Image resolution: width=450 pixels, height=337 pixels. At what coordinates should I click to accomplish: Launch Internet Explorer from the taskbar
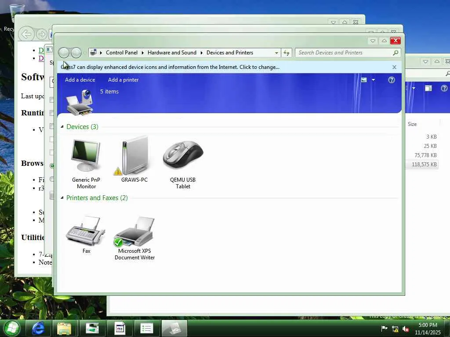pos(38,328)
